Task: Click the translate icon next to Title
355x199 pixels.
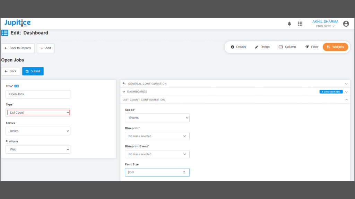Action: [17, 86]
